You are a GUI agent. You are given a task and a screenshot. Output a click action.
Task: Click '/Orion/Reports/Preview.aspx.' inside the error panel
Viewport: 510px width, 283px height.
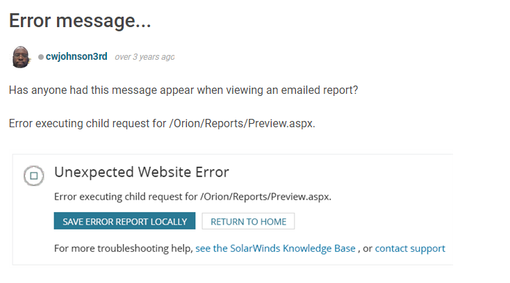pyautogui.click(x=265, y=197)
